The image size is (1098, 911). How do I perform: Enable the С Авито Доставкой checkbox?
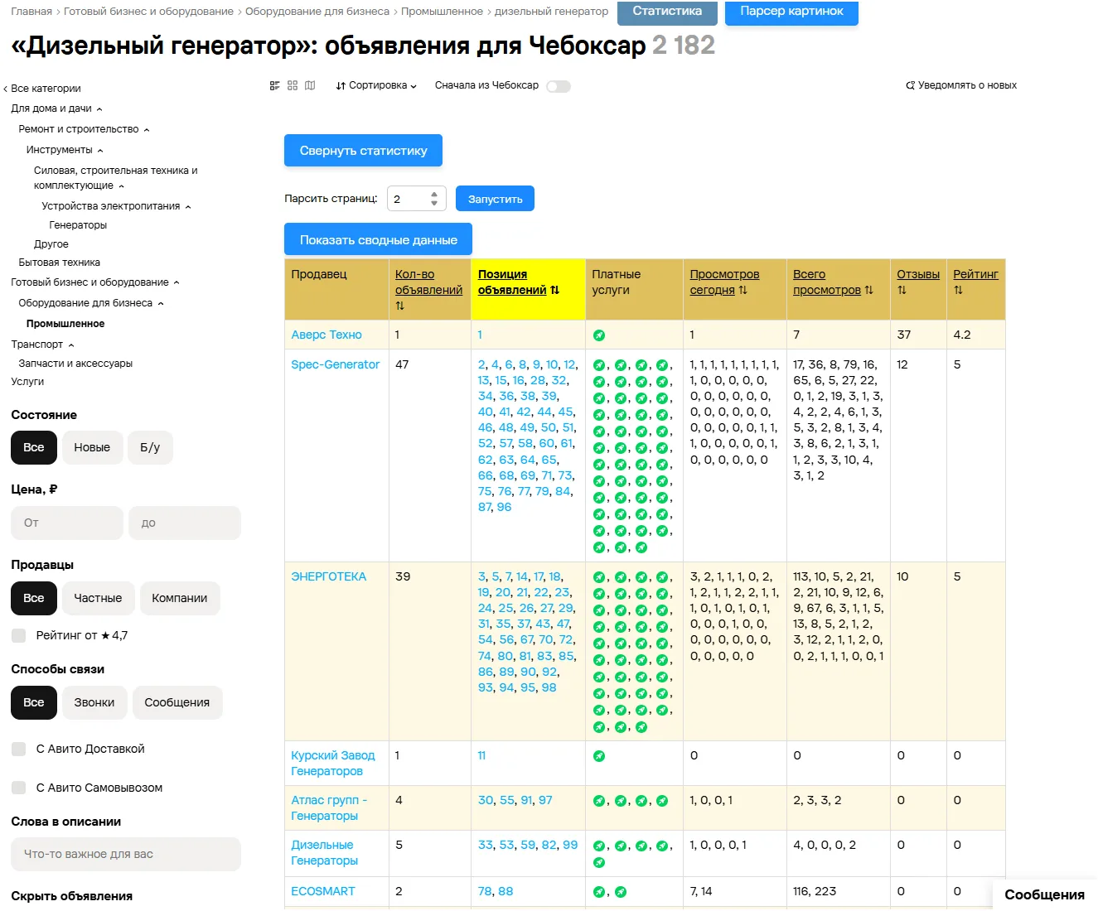pyautogui.click(x=18, y=749)
